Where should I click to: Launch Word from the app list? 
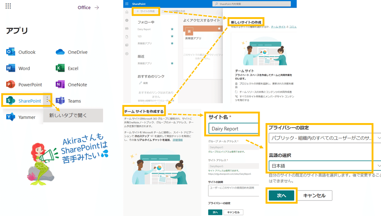pos(11,68)
